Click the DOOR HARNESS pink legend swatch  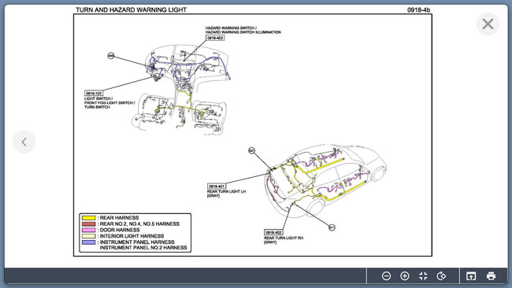pos(88,230)
